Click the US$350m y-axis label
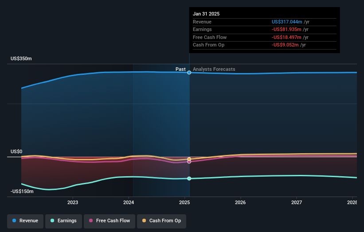Viewport: 364px width, 232px height. 21,58
